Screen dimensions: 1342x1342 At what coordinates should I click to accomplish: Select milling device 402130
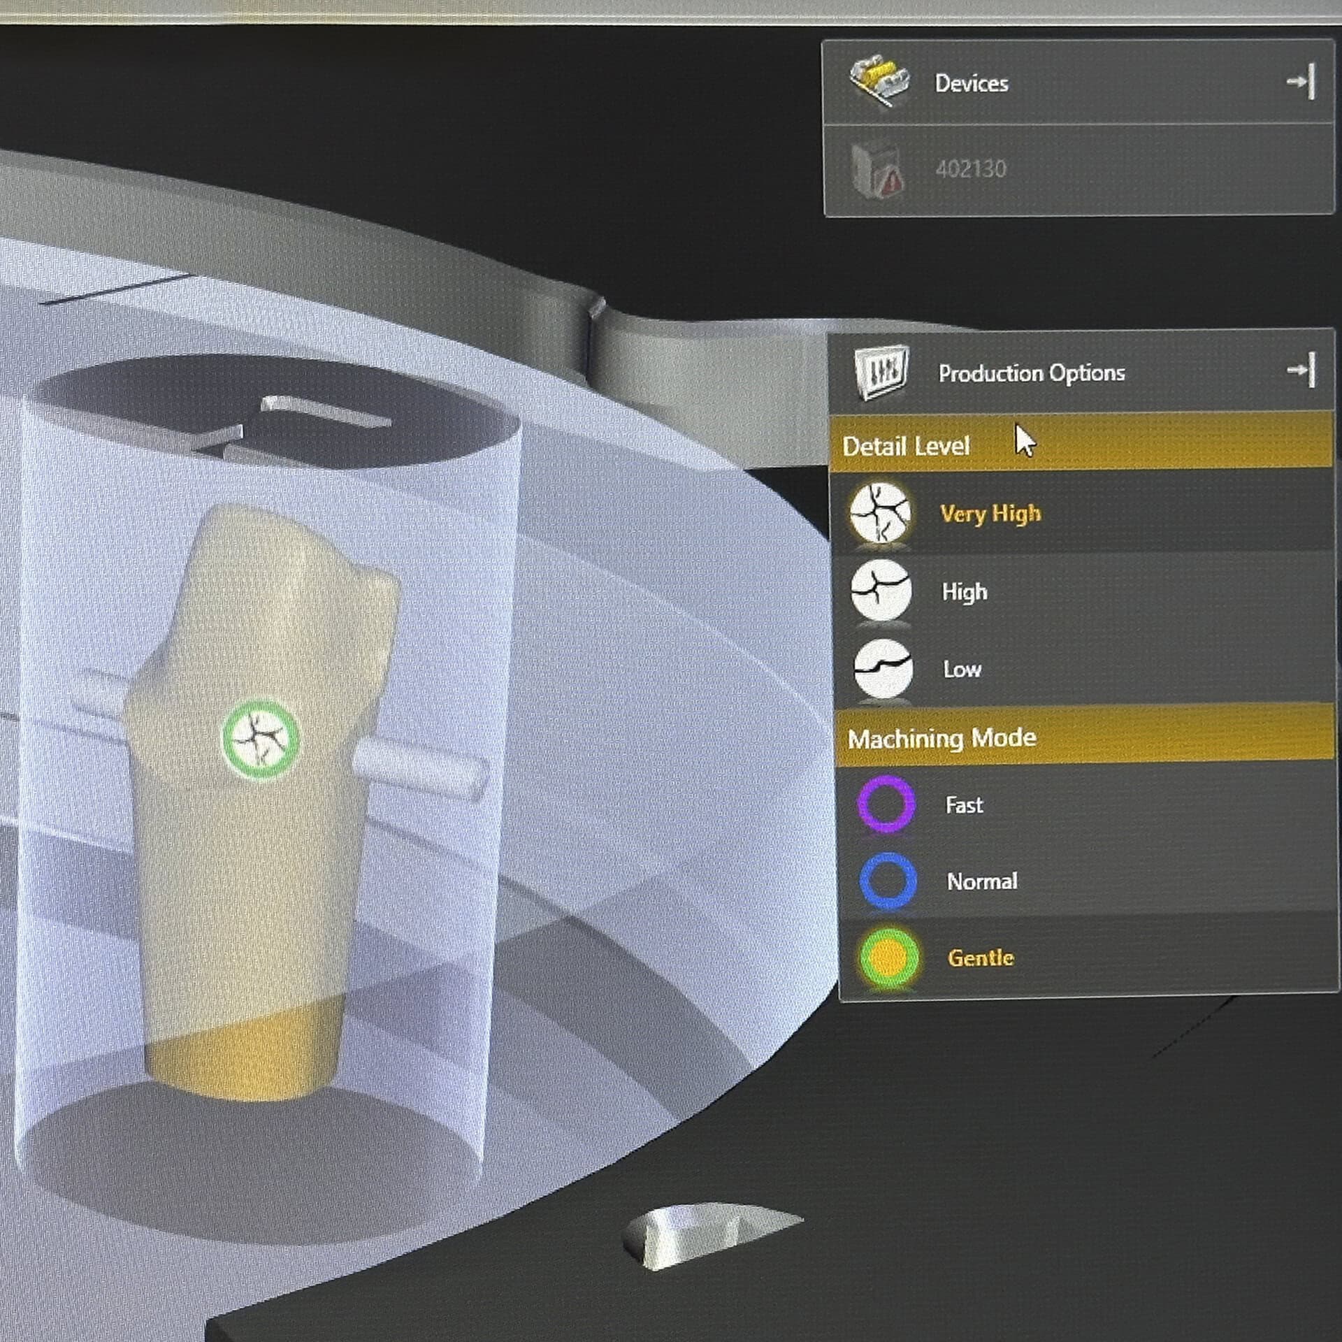pos(970,169)
